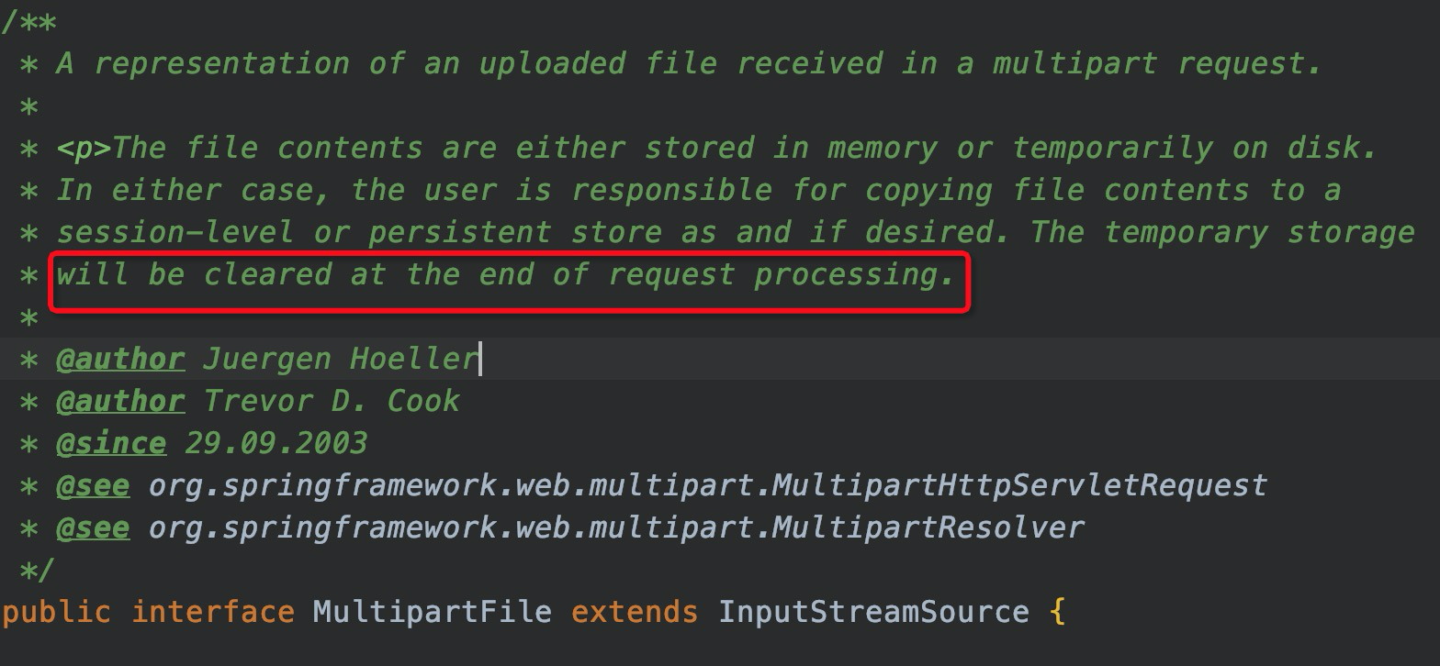The height and width of the screenshot is (666, 1440).
Task: Click the opening curly brace of the interface
Action: tap(1057, 611)
